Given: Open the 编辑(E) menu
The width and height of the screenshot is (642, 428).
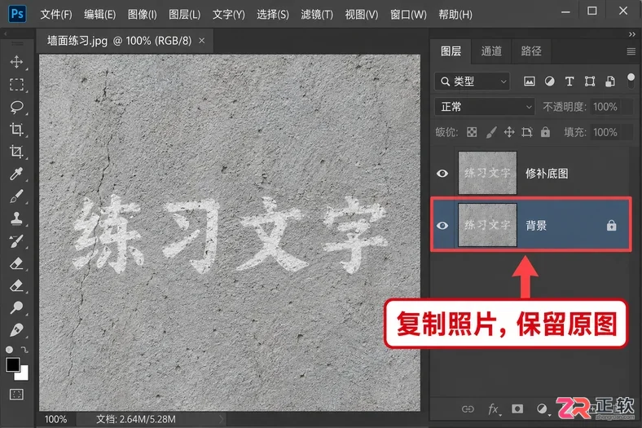Looking at the screenshot, I should (100, 15).
